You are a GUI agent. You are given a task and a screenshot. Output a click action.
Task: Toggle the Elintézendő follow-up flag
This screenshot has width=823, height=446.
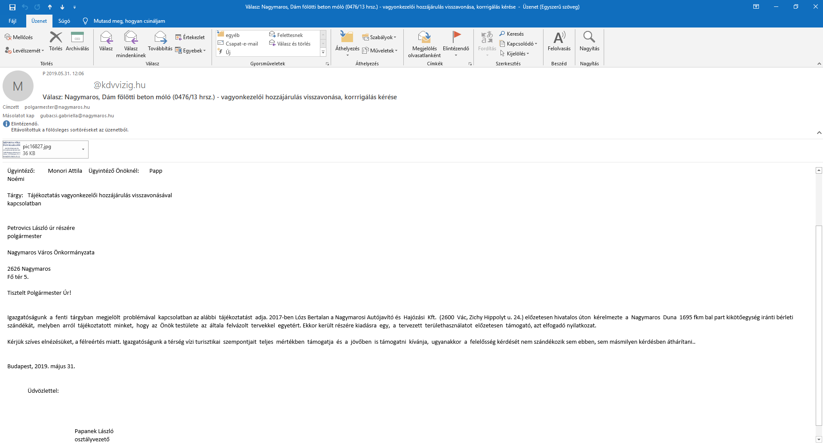pyautogui.click(x=456, y=38)
